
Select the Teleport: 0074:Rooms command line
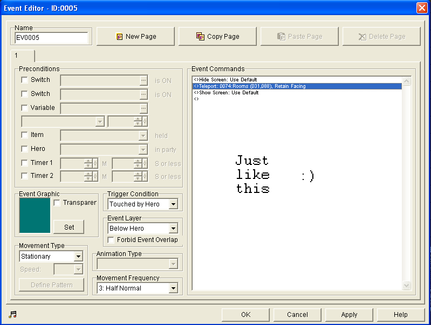click(297, 86)
